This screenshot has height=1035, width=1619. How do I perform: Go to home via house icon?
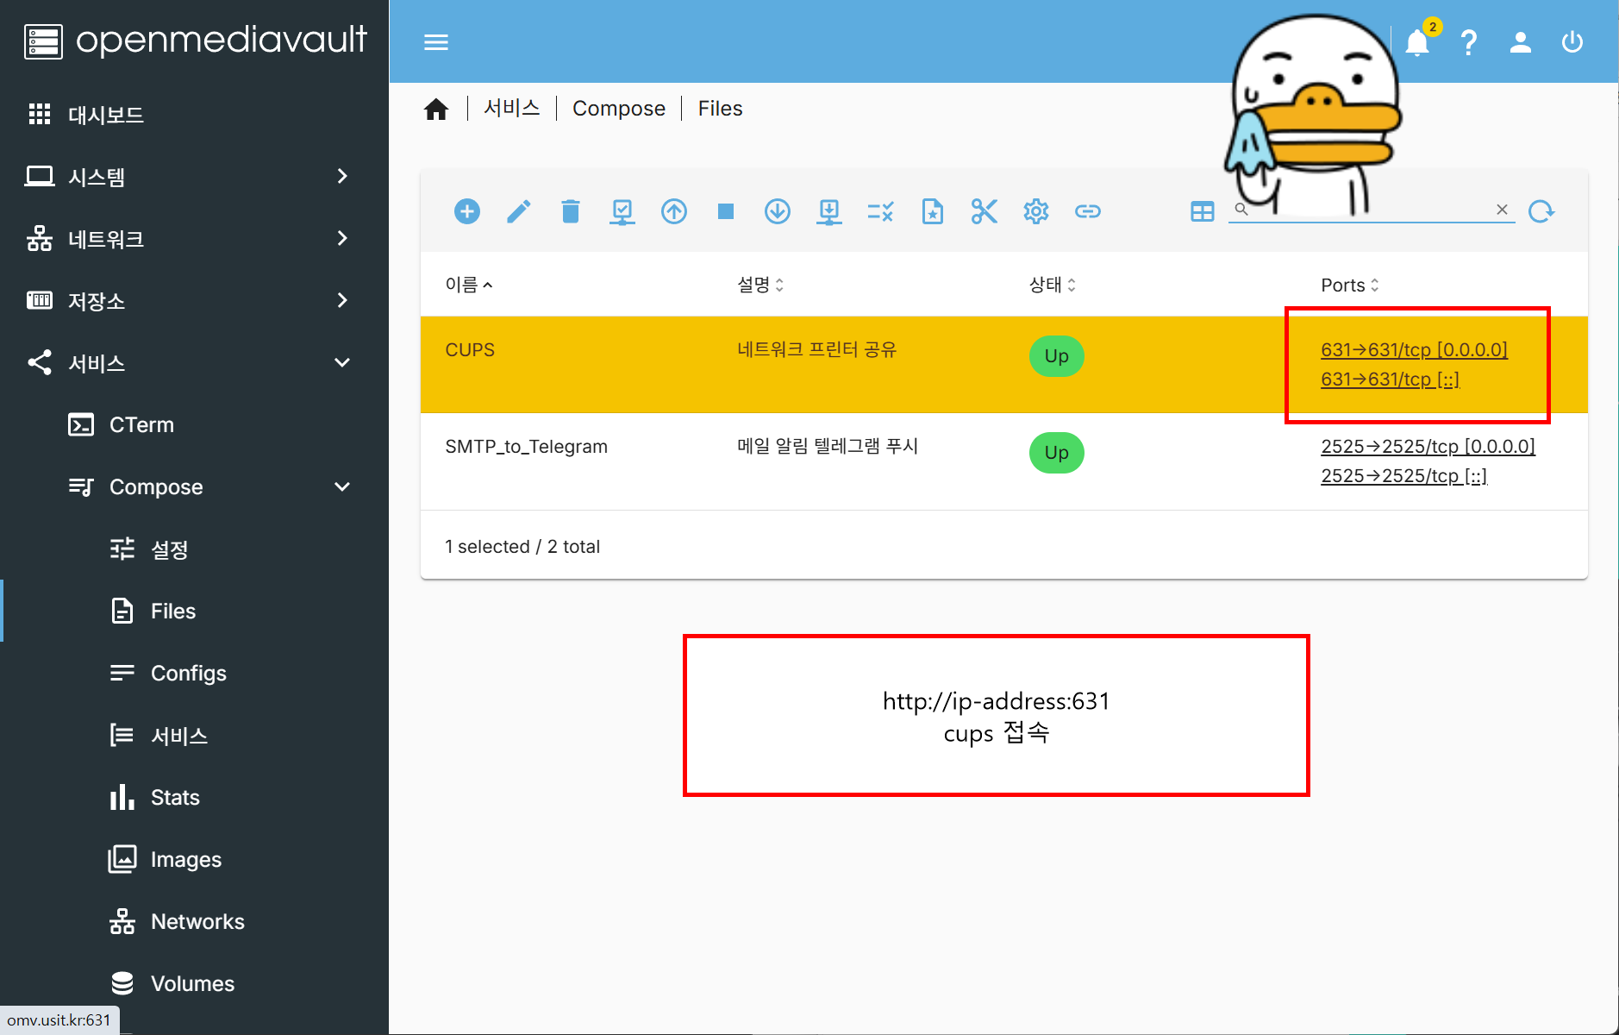436,109
